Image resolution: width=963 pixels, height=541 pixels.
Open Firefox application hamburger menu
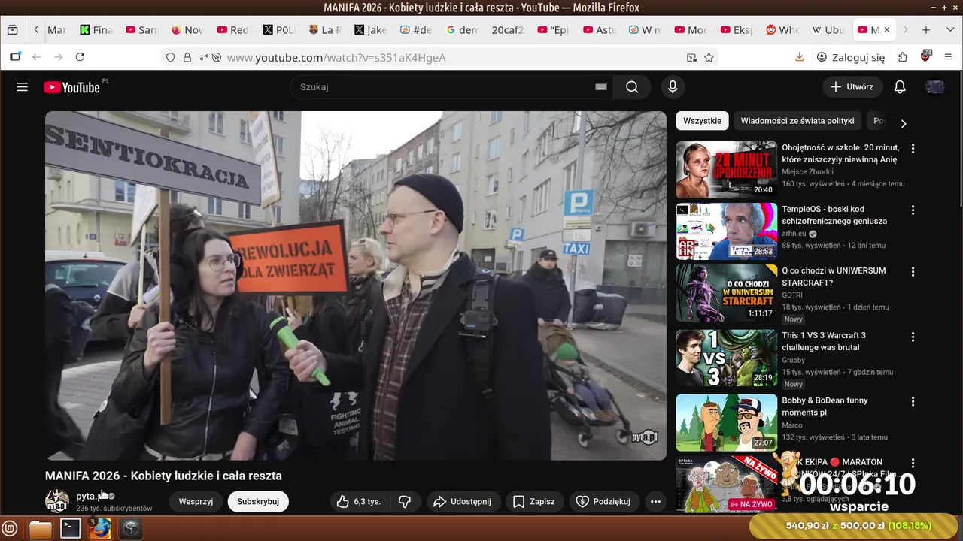pyautogui.click(x=948, y=57)
